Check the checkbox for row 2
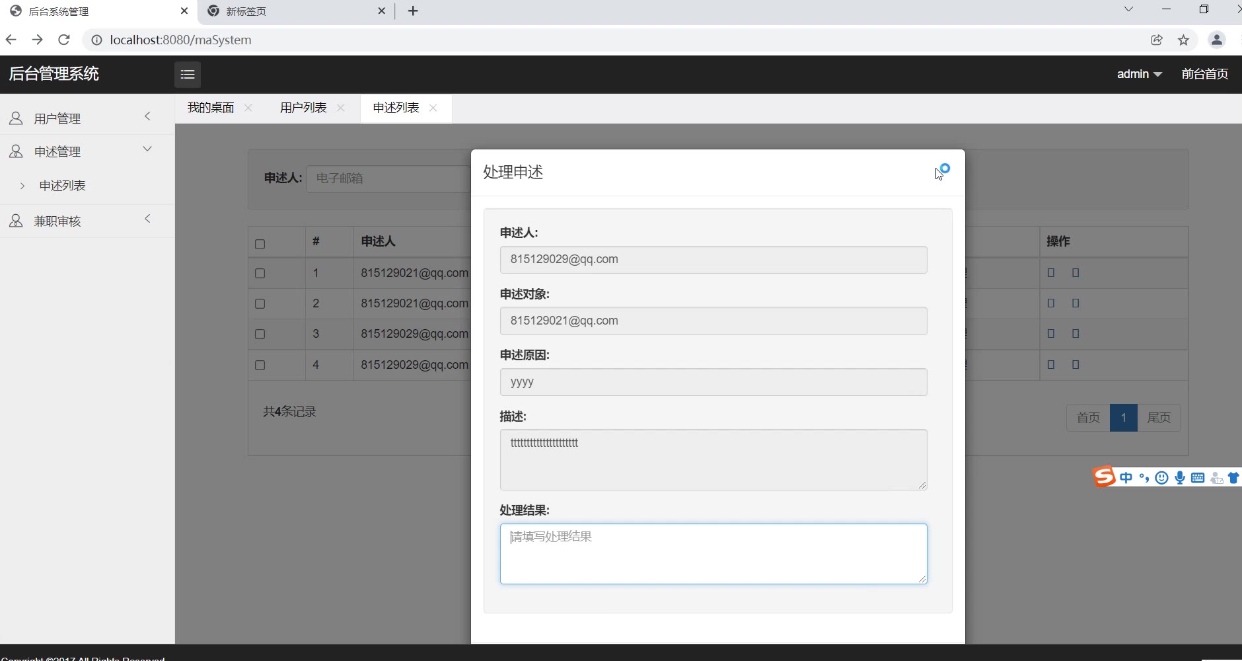This screenshot has width=1242, height=661. 260,303
